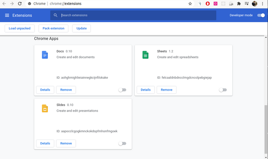The width and height of the screenshot is (268, 159).
Task: Click 'Create and edit documents' description
Action: coord(75,57)
